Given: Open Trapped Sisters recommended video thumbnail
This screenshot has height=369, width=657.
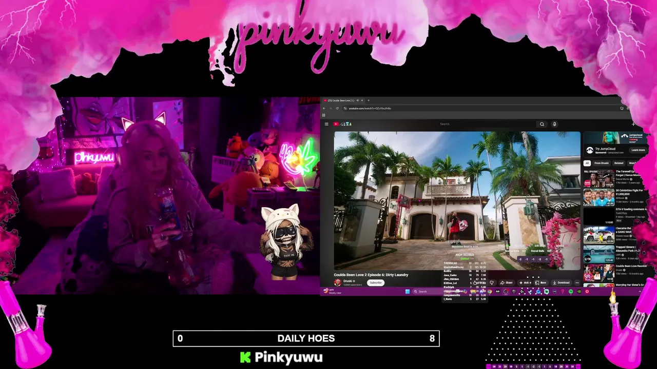Looking at the screenshot, I should [599, 254].
